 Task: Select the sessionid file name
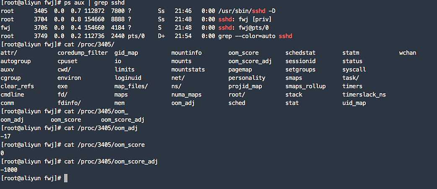pos(300,61)
